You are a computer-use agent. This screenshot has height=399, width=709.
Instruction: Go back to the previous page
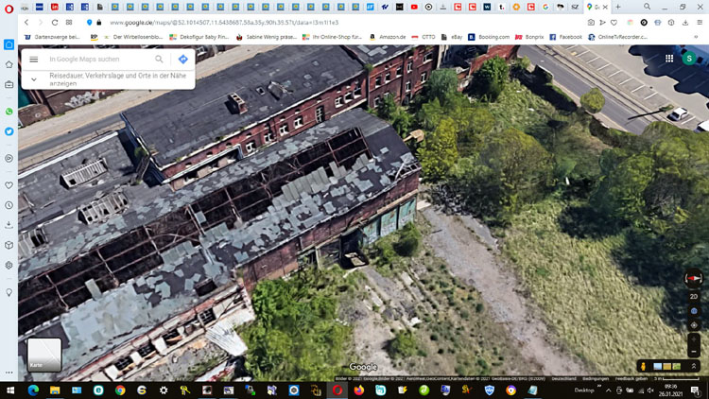(26, 22)
